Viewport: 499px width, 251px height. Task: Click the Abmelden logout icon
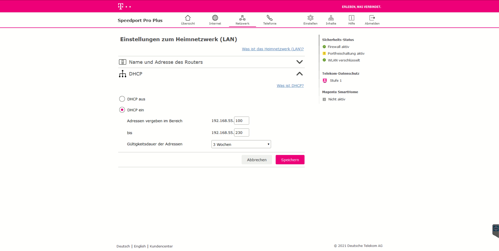pos(372,18)
